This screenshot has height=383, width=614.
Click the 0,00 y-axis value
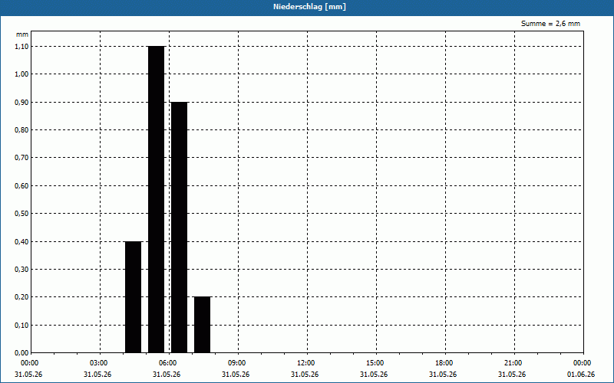(x=21, y=353)
